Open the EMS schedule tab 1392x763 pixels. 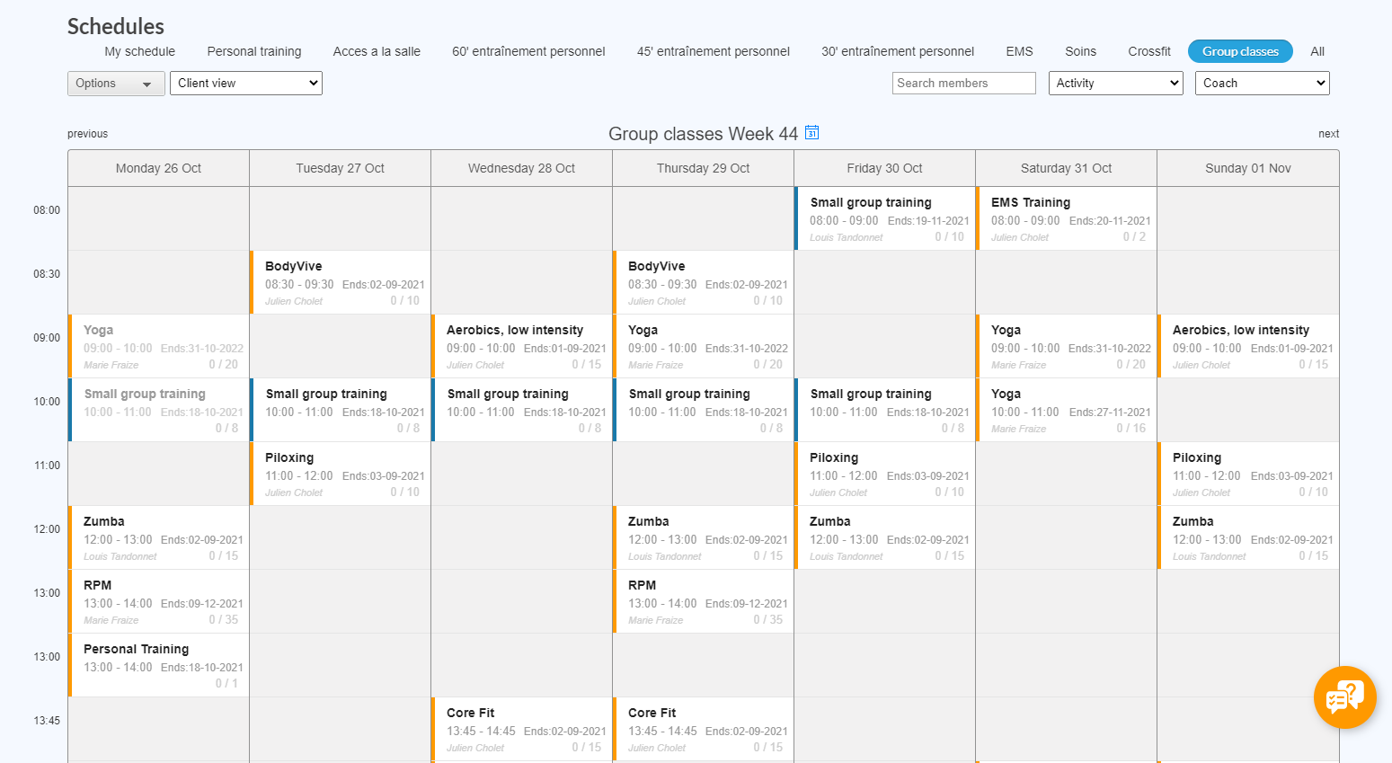1019,51
